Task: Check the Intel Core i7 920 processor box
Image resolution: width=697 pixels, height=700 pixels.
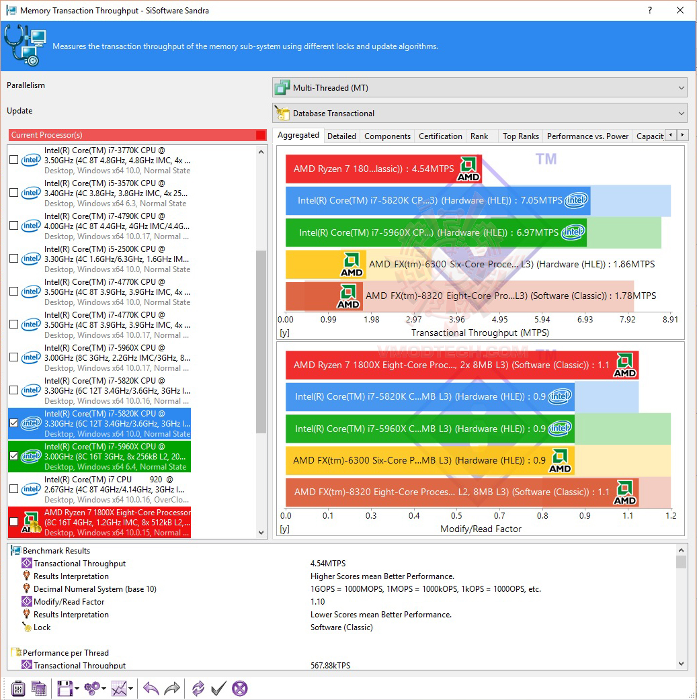Action: [14, 489]
